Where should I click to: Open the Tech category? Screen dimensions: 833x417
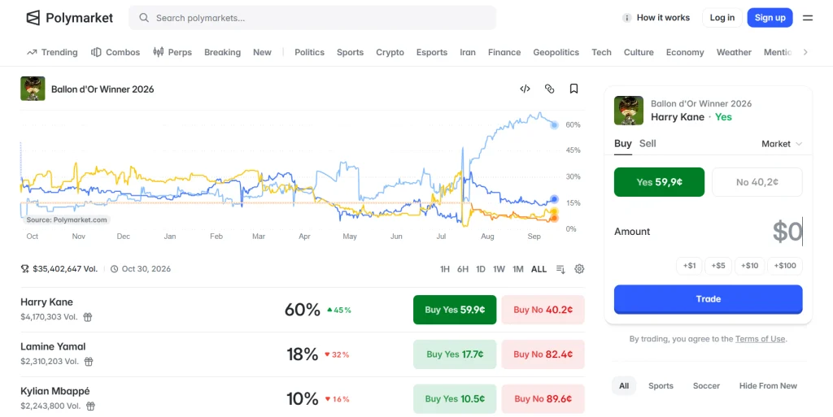click(601, 52)
